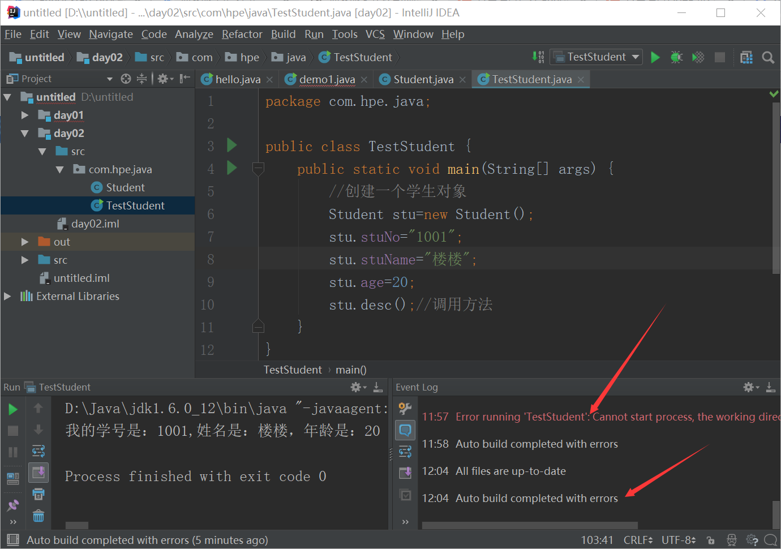Switch to Student.java tab

[423, 79]
